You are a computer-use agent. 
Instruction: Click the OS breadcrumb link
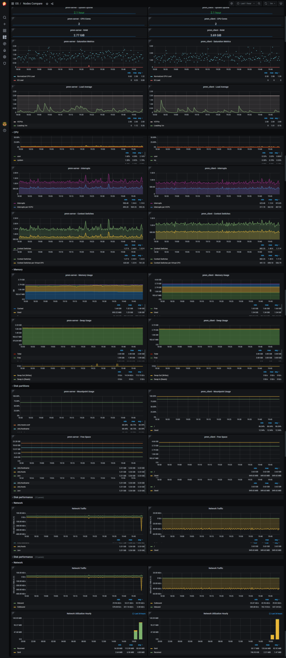(x=17, y=4)
